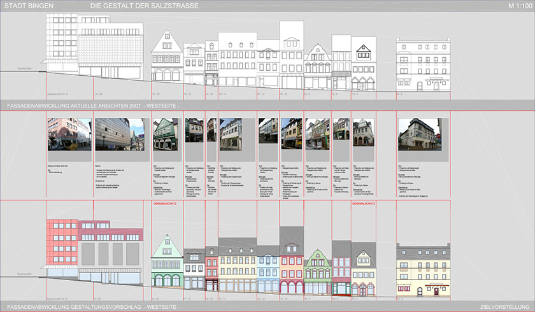Click the wide yellow facade in proposal row
Image resolution: width=535 pixels, height=312 pixels.
(x=238, y=272)
